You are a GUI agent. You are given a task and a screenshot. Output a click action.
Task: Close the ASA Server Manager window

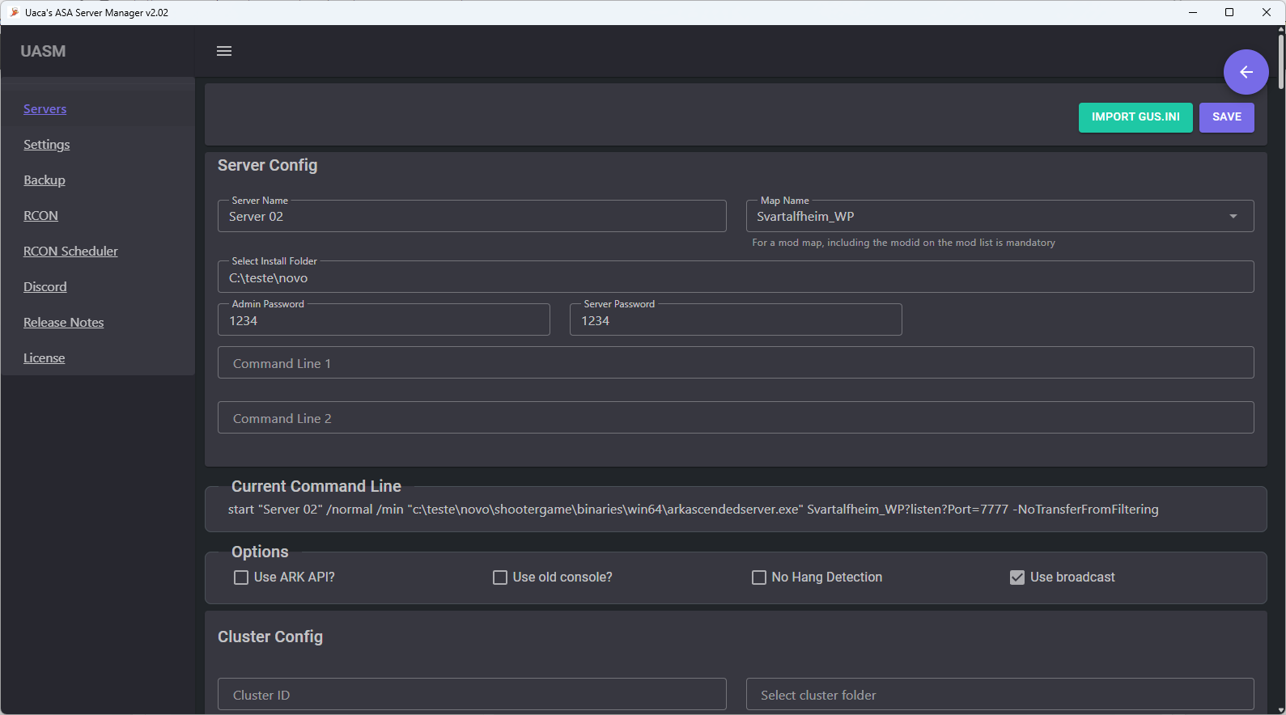(1267, 12)
